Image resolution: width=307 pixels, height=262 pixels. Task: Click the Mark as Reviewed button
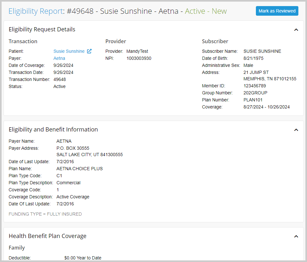click(277, 11)
